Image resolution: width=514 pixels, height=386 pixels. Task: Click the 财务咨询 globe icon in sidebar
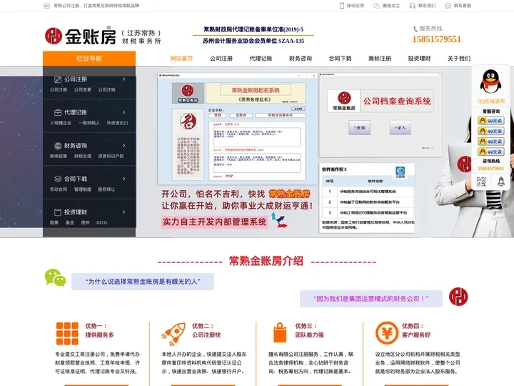coord(58,145)
